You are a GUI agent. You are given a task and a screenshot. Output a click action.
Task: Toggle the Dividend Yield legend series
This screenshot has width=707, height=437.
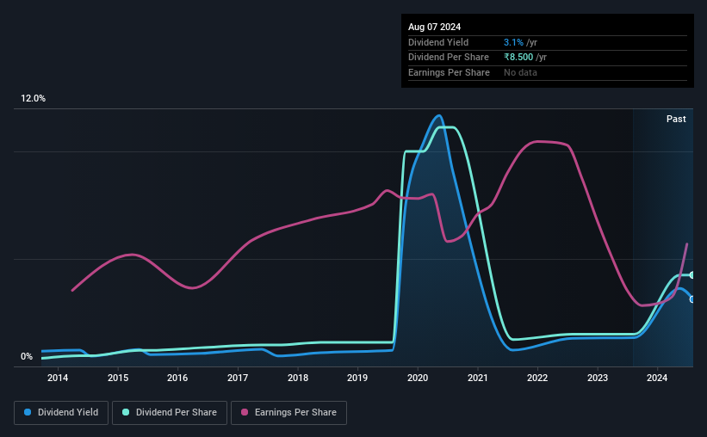click(x=61, y=413)
